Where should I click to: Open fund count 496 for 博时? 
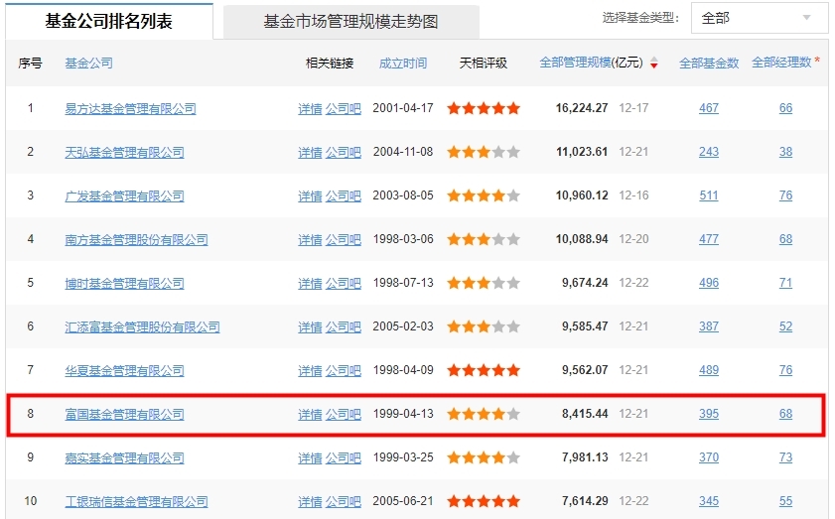[709, 283]
